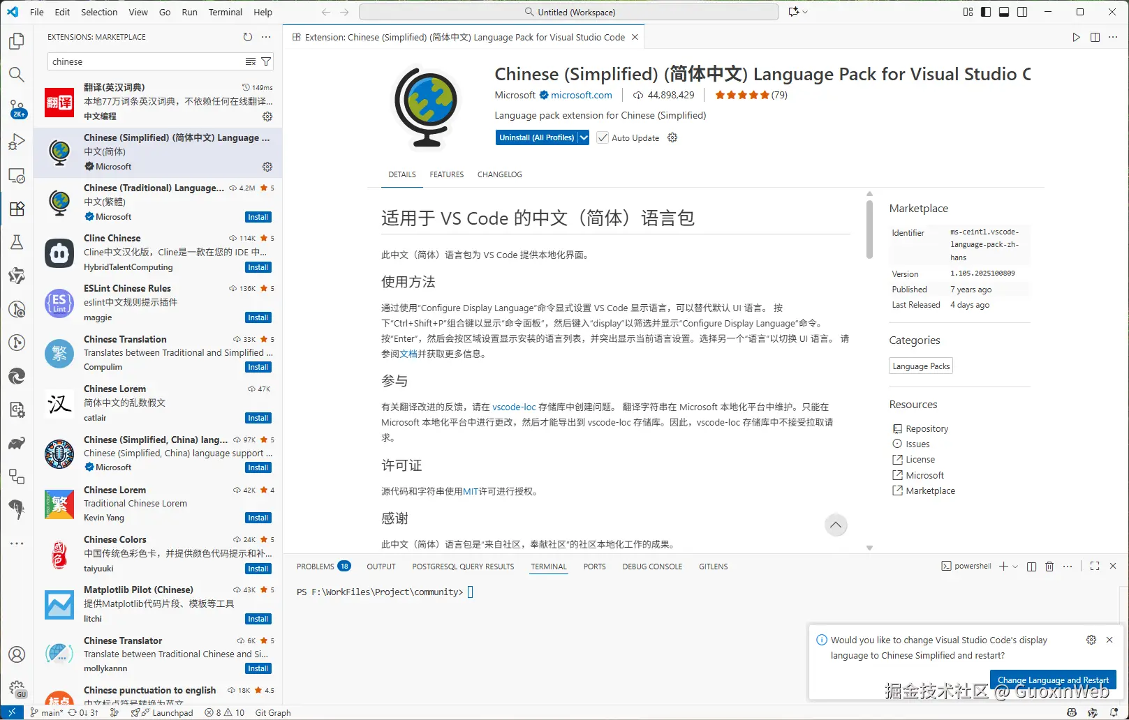Open the MIT license link
The width and height of the screenshot is (1129, 720).
(471, 491)
